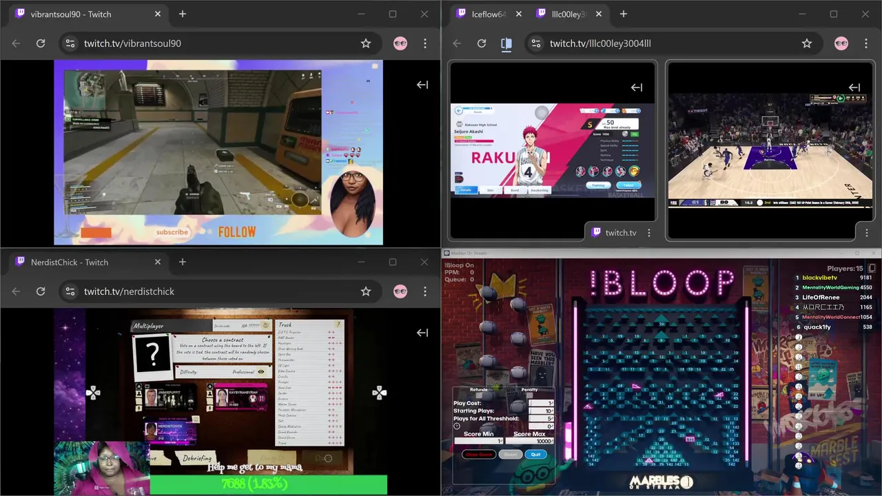882x496 pixels.
Task: Reload the twitch.tv/vibrantsoul90 page
Action: (x=41, y=43)
